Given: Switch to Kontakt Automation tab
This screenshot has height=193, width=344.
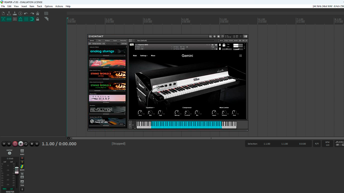Looking at the screenshot, I should 123,40.
